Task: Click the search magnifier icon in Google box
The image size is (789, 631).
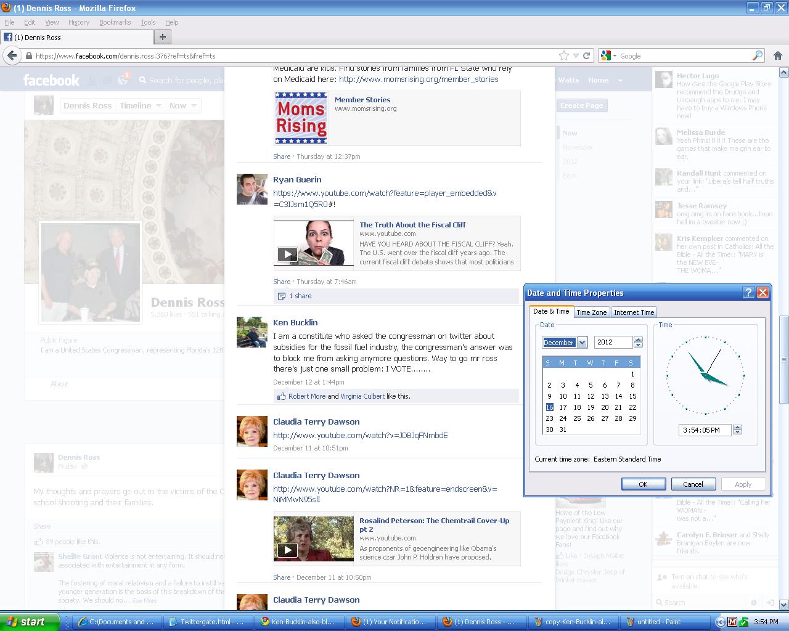Action: [x=758, y=55]
